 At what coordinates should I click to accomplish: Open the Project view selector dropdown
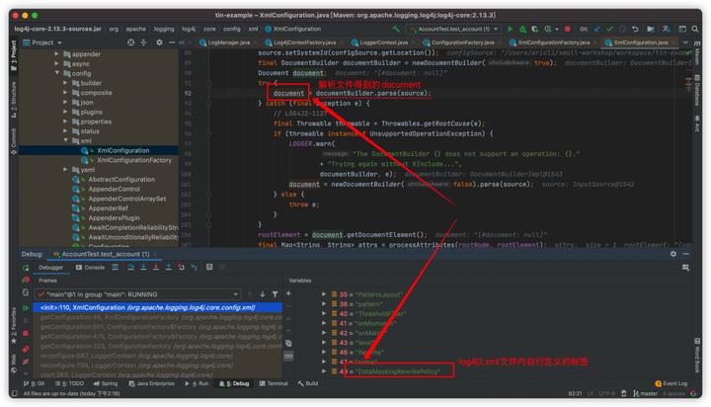pos(42,42)
